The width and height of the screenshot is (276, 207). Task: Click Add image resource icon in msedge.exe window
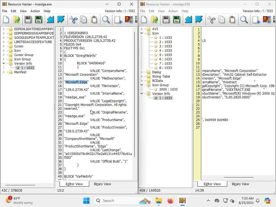click(x=129, y=19)
